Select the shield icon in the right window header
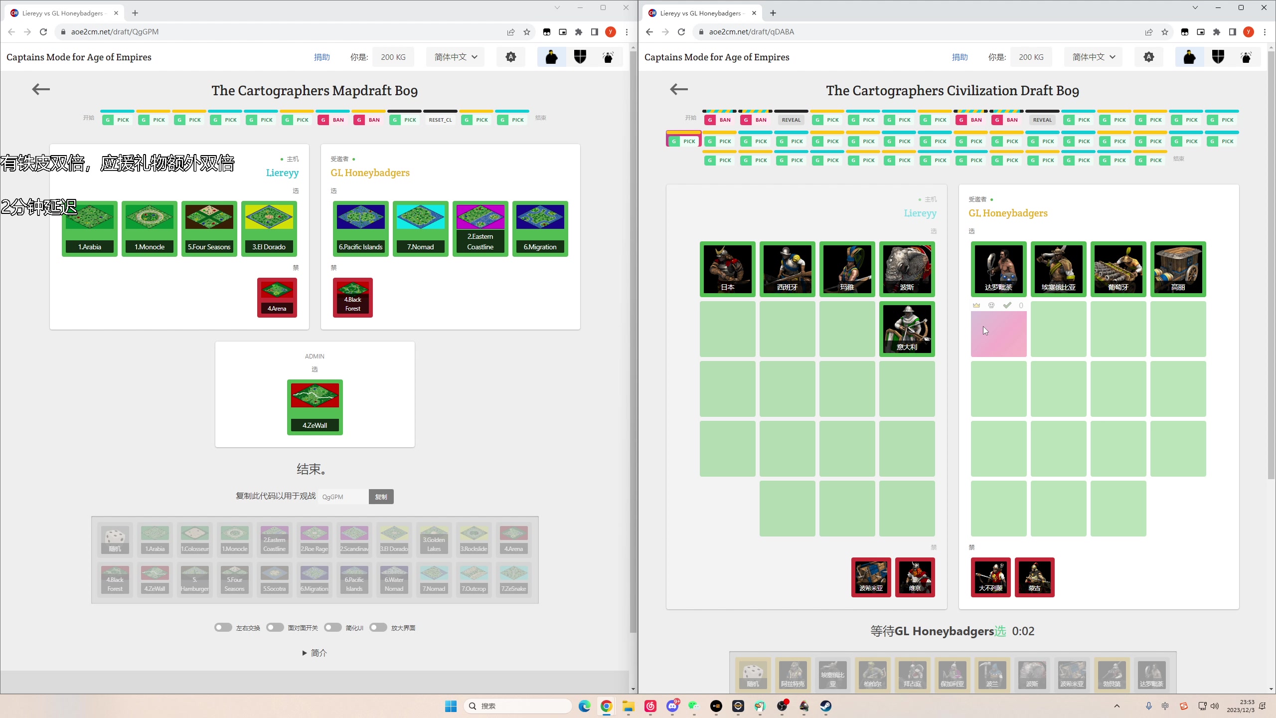The width and height of the screenshot is (1276, 718). click(x=1218, y=57)
